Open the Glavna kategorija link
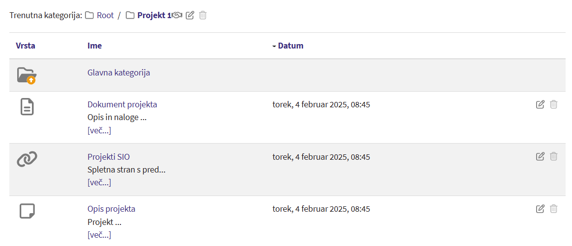 point(118,73)
